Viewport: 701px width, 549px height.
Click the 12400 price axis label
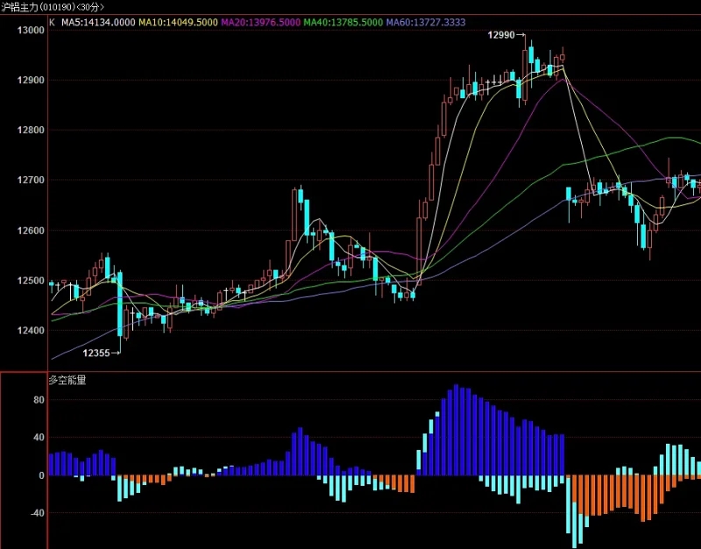(31, 332)
